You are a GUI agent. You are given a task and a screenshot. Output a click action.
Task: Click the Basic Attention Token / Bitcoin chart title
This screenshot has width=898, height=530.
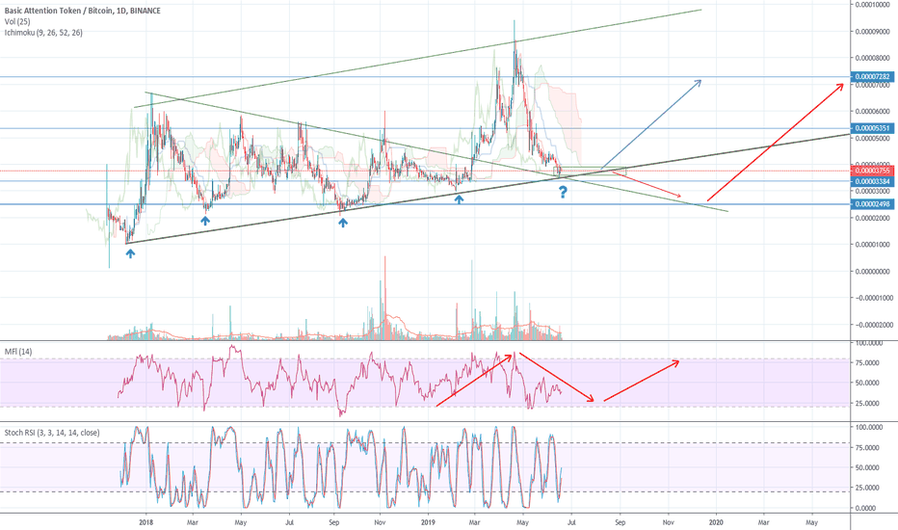coord(83,11)
